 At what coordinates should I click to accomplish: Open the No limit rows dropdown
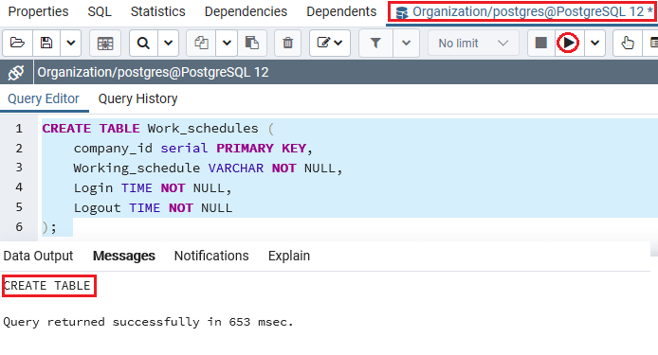point(473,43)
